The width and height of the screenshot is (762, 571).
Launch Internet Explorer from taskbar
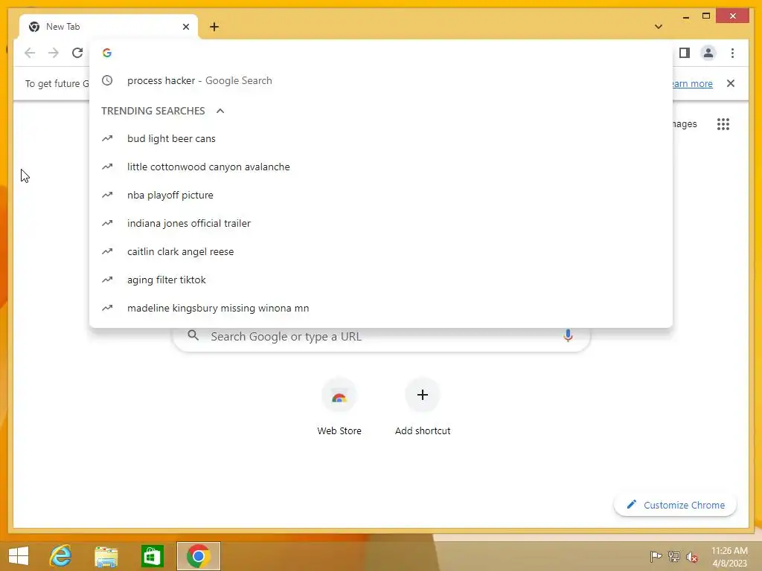coord(61,556)
